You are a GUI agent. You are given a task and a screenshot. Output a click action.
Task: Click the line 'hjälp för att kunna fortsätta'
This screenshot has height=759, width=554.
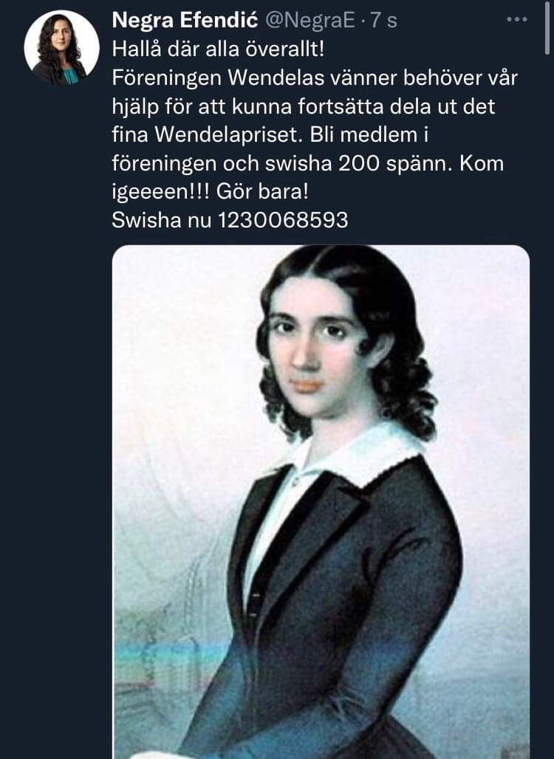304,106
